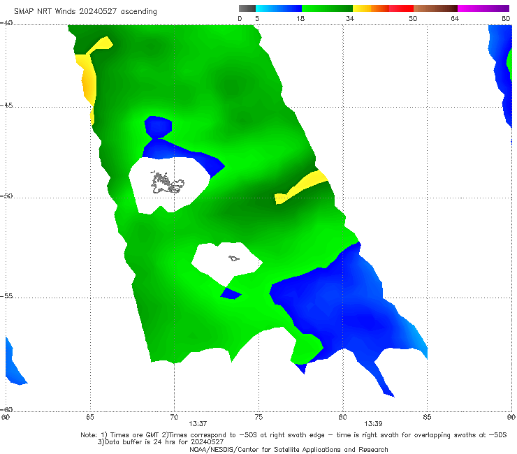Click the '13:37' swath time label
This screenshot has height=454, width=517.
[198, 424]
